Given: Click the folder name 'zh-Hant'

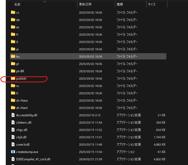Looking at the screenshot, I should (x=22, y=108).
